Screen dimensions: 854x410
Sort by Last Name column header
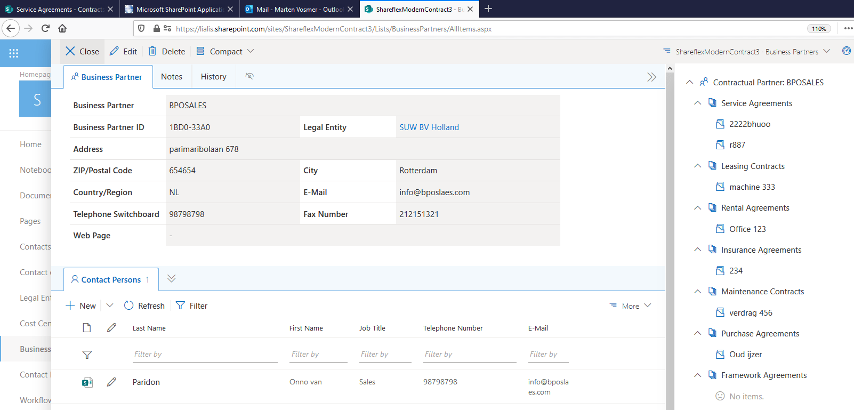(x=149, y=328)
